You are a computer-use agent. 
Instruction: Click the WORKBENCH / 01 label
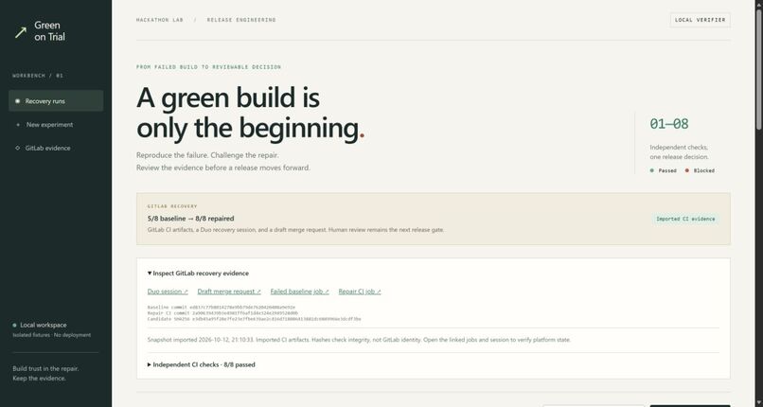pos(38,76)
